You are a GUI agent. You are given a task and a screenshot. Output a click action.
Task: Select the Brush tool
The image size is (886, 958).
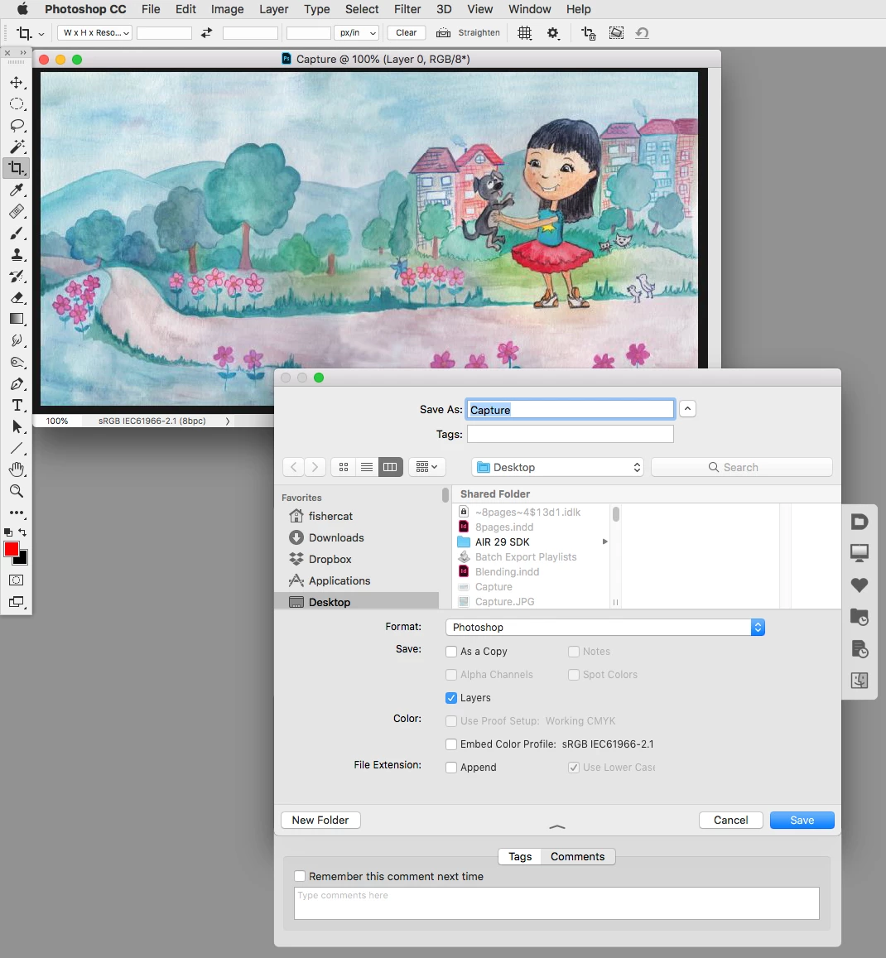[x=16, y=233]
